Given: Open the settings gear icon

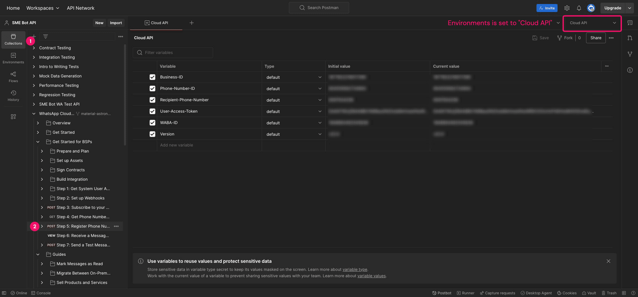Looking at the screenshot, I should pos(567,8).
